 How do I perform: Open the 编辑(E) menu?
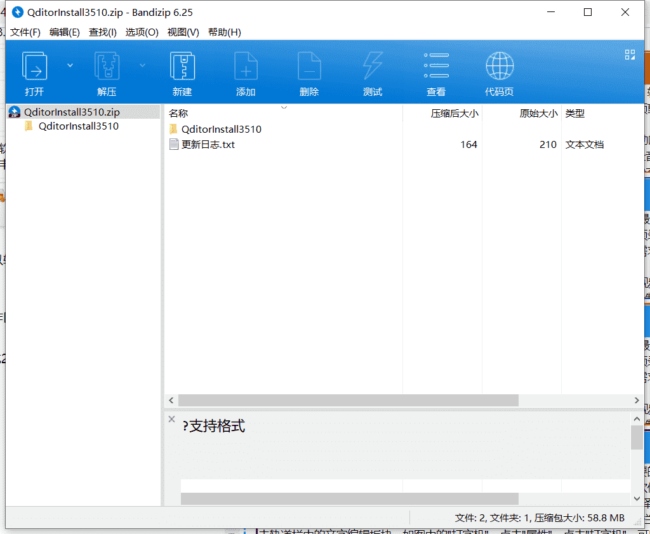coord(64,32)
